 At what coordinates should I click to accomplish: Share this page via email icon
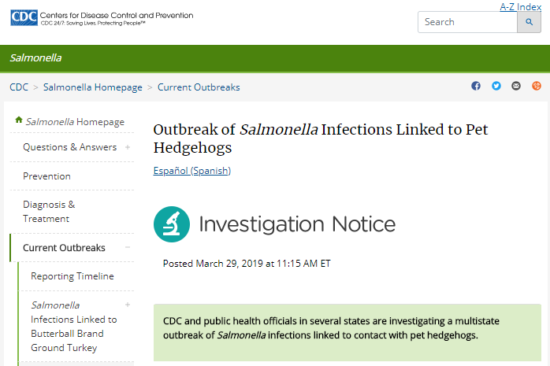pyautogui.click(x=516, y=86)
